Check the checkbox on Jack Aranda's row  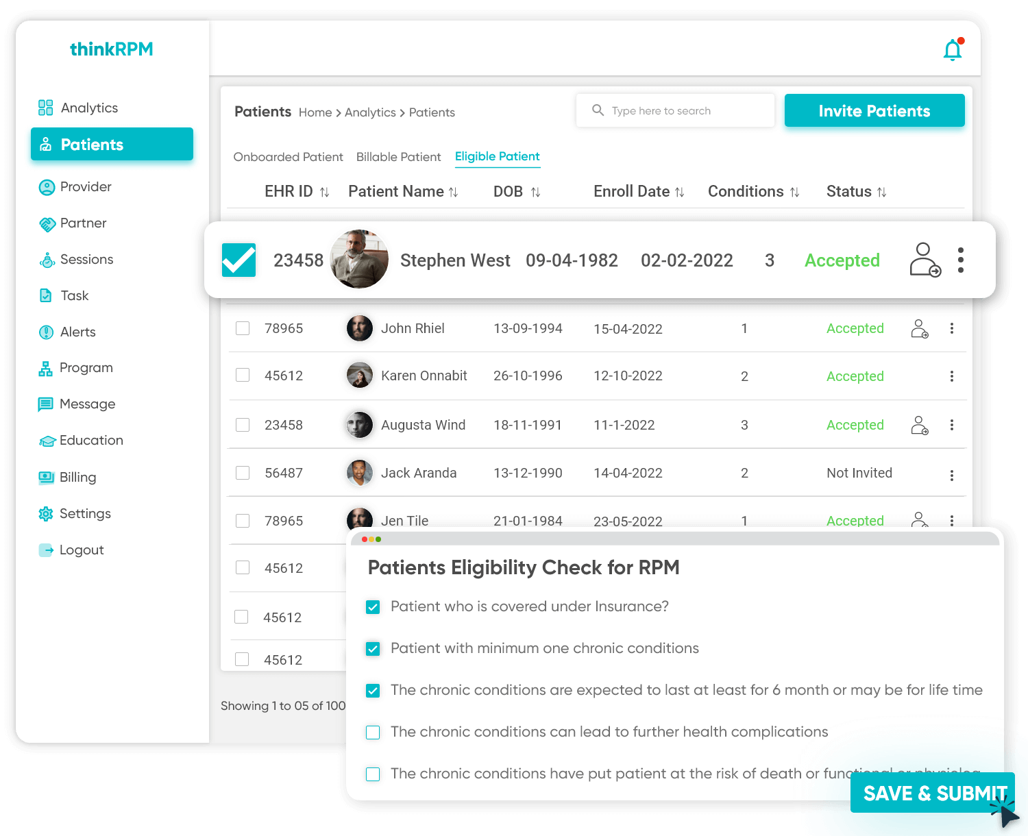pyautogui.click(x=242, y=473)
